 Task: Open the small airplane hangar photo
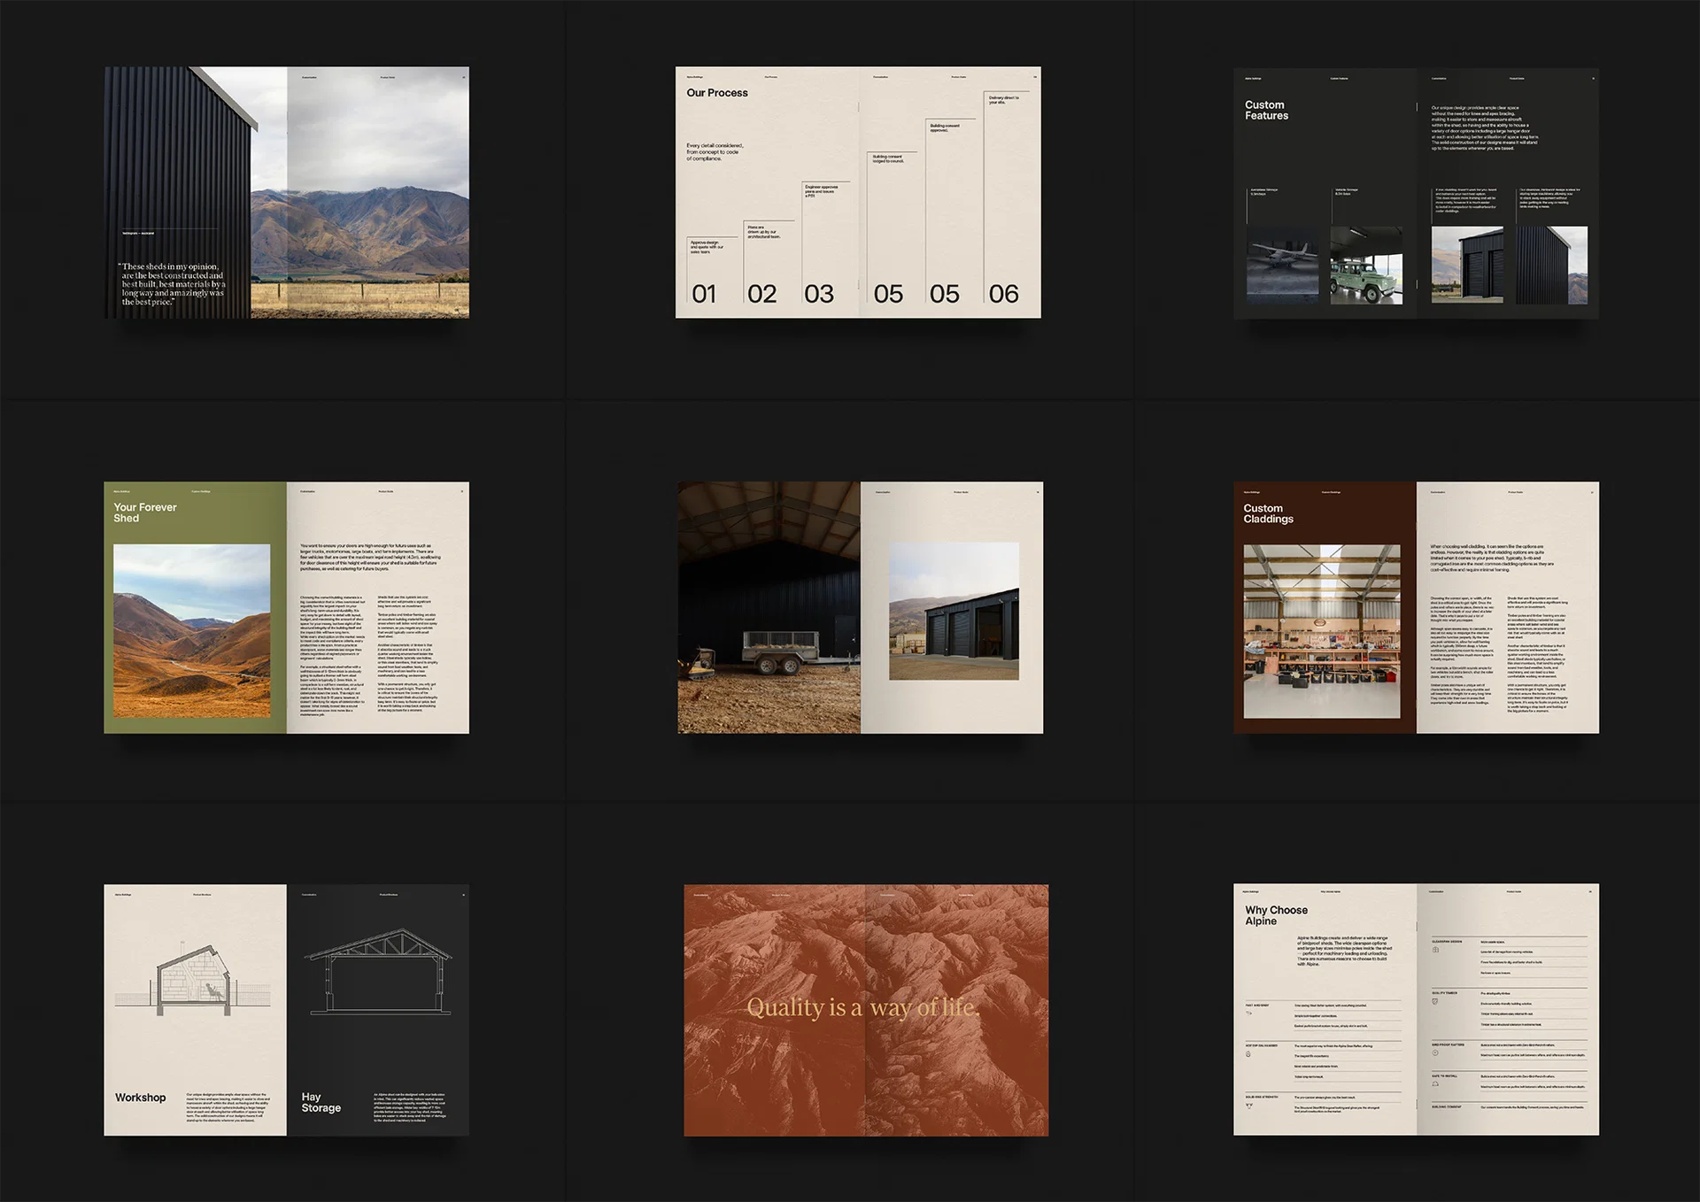point(1281,266)
